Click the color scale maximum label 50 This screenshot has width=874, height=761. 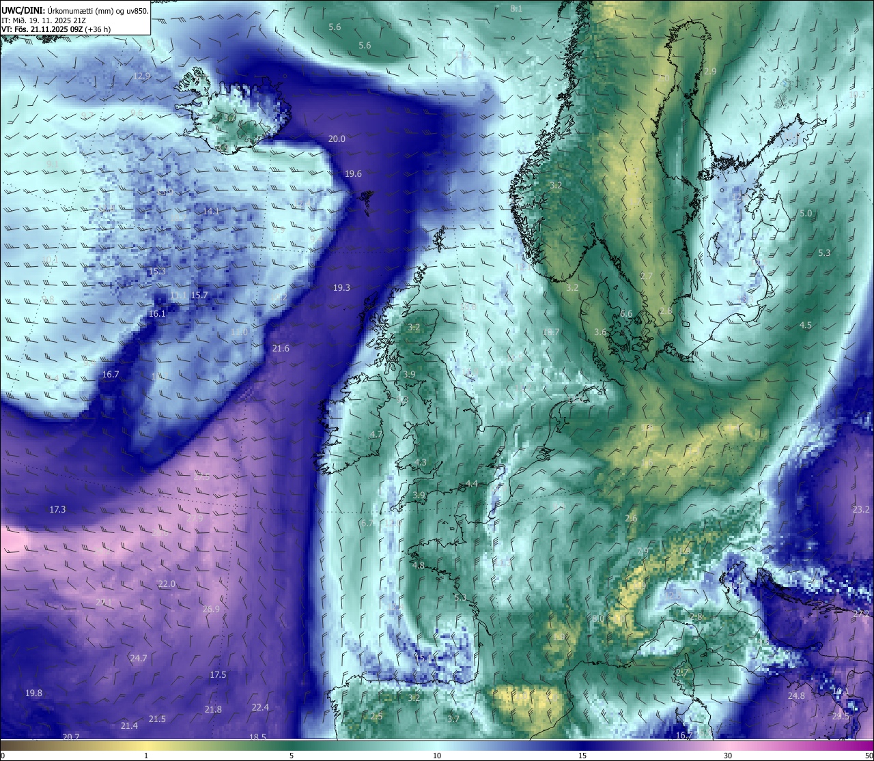(x=869, y=756)
